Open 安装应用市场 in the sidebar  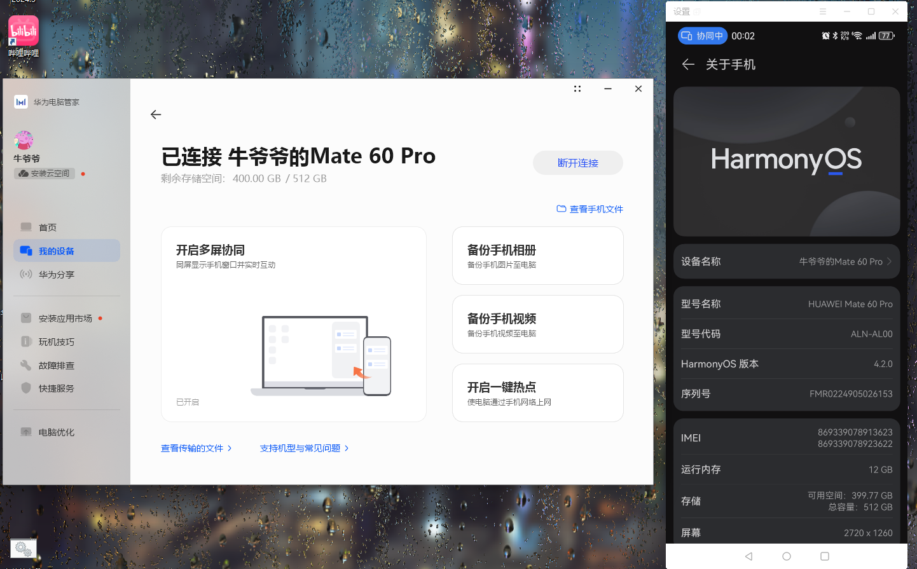pyautogui.click(x=67, y=318)
